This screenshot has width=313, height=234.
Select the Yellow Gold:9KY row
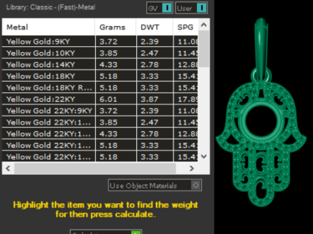coord(100,41)
